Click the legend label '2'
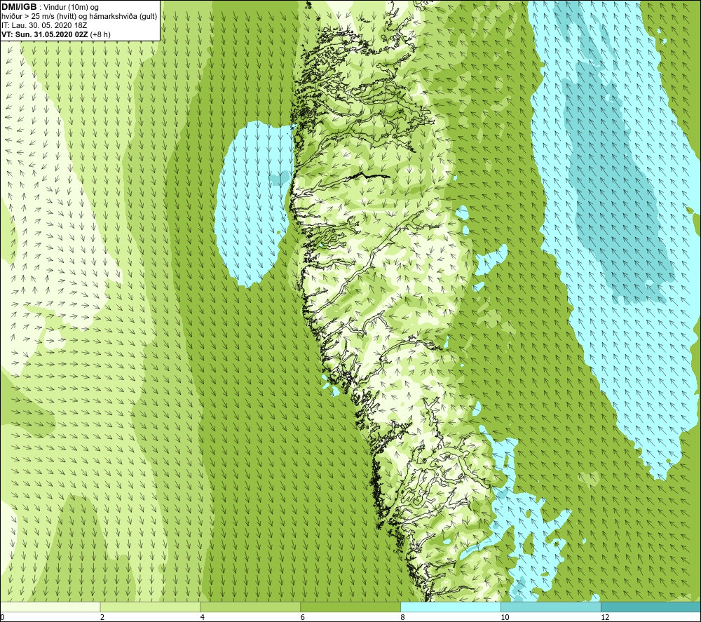The width and height of the screenshot is (701, 622). (x=102, y=618)
